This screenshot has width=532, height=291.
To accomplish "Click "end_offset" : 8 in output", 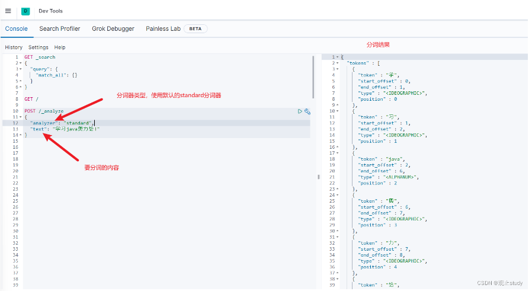I will [x=382, y=255].
